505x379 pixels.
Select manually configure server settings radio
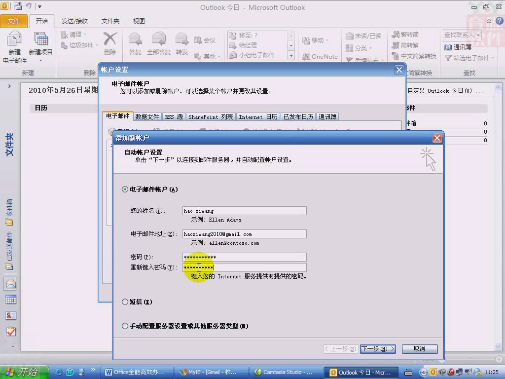[x=125, y=326]
